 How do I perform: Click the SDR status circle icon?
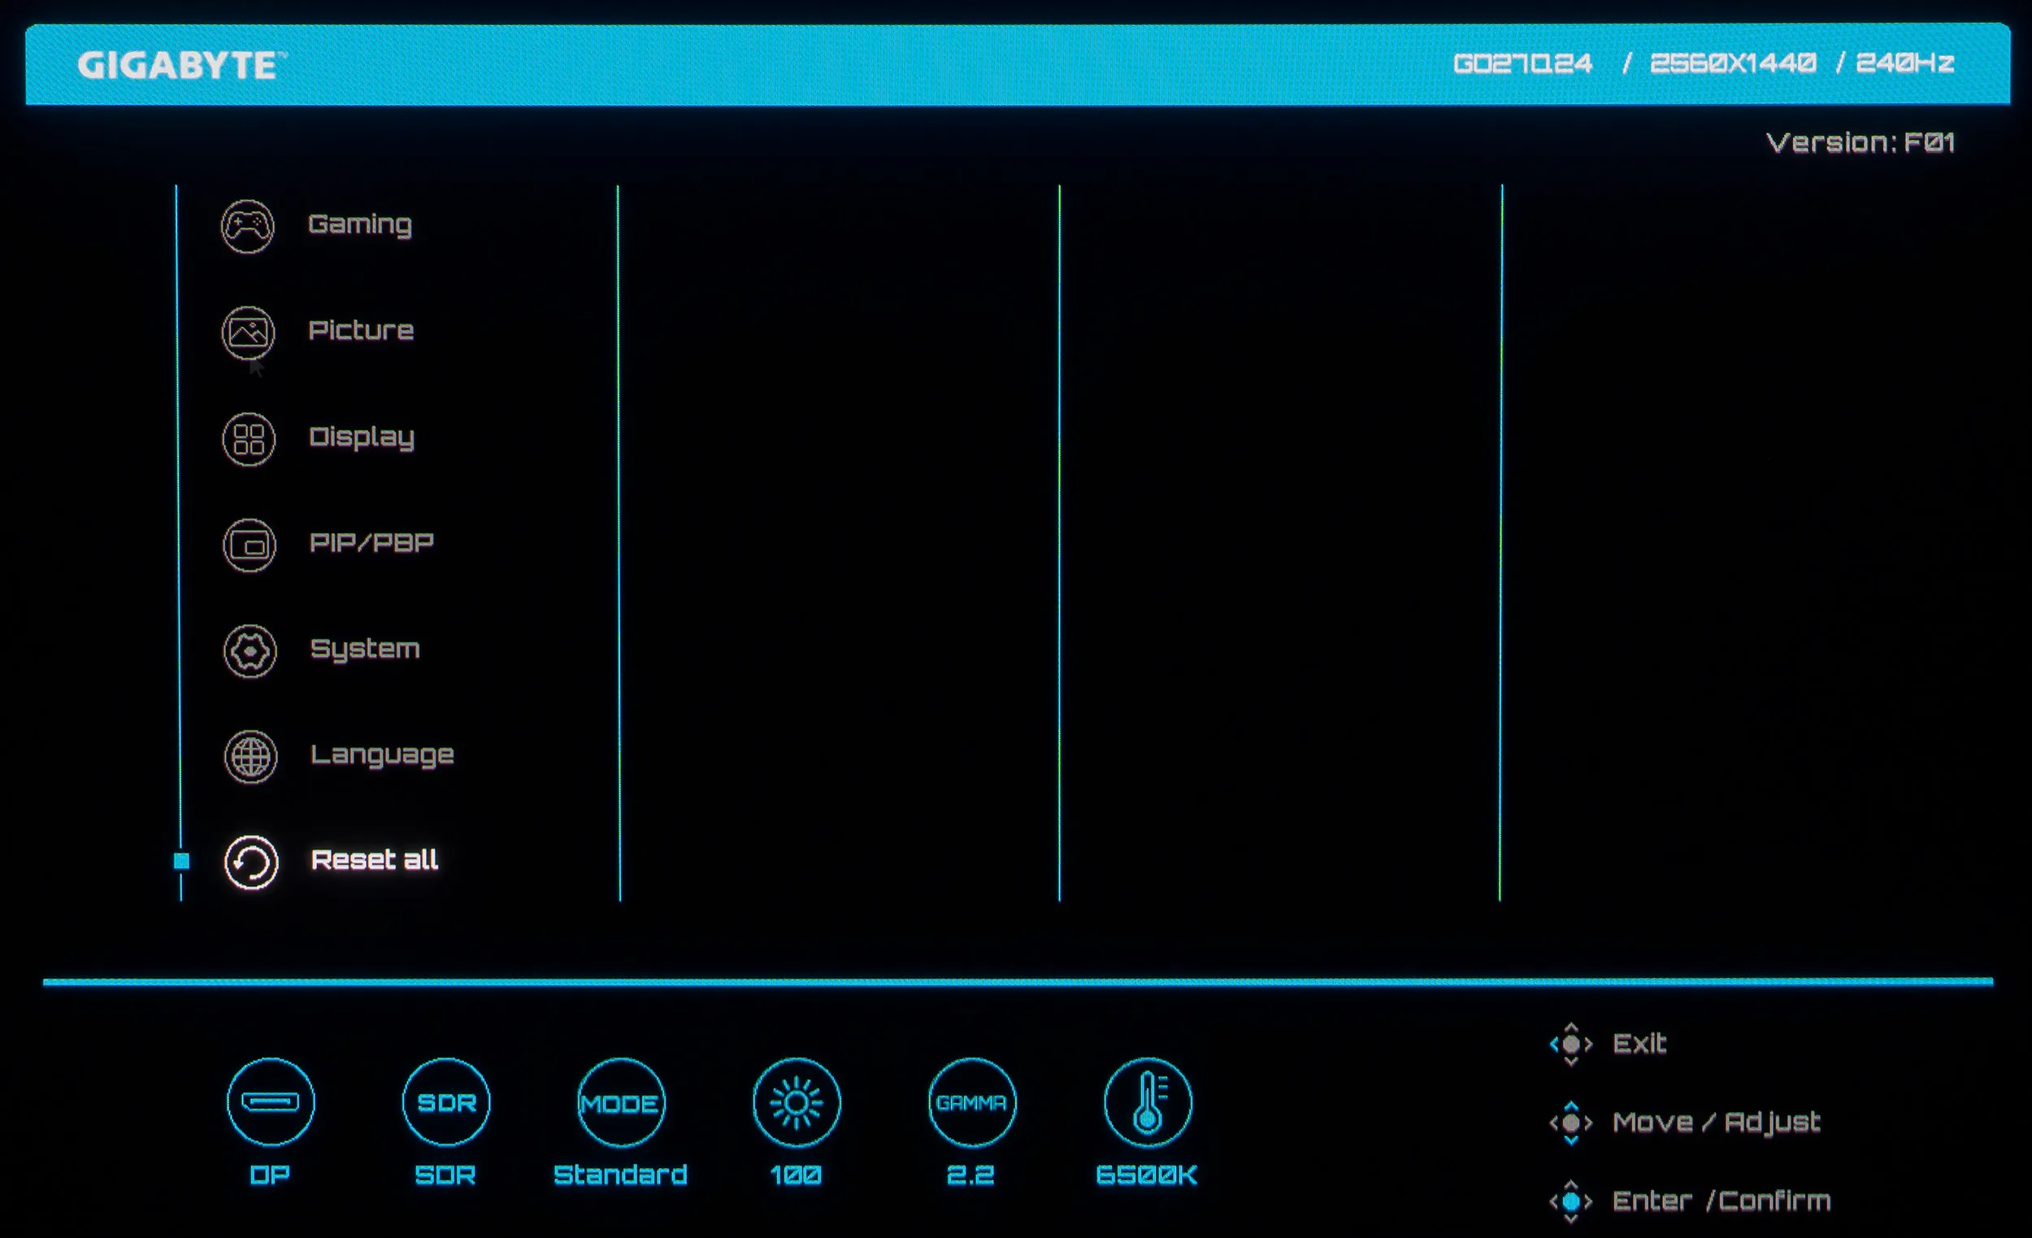446,1103
